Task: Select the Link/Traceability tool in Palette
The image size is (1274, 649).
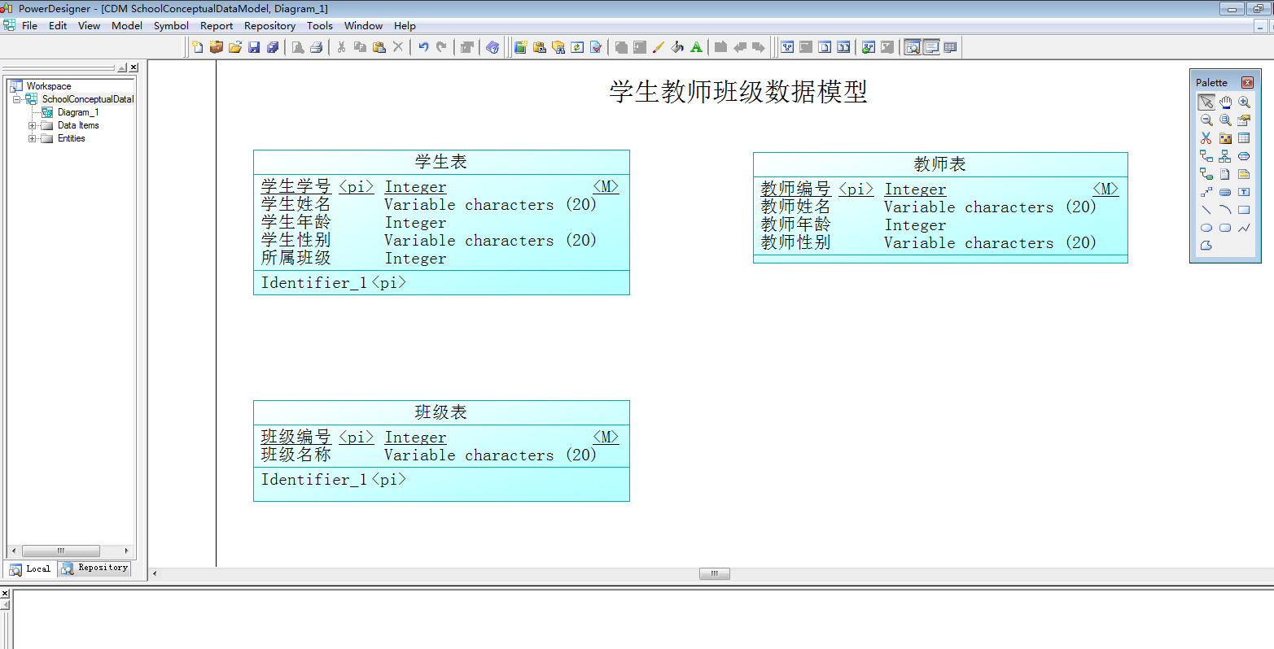Action: click(1206, 193)
